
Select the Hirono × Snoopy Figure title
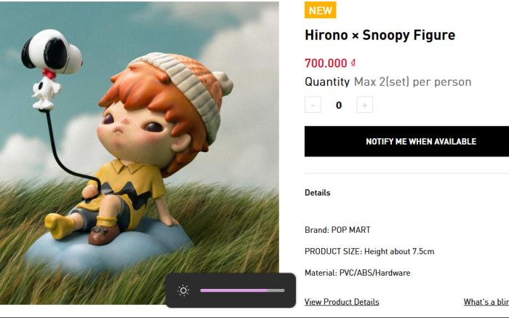(x=380, y=35)
